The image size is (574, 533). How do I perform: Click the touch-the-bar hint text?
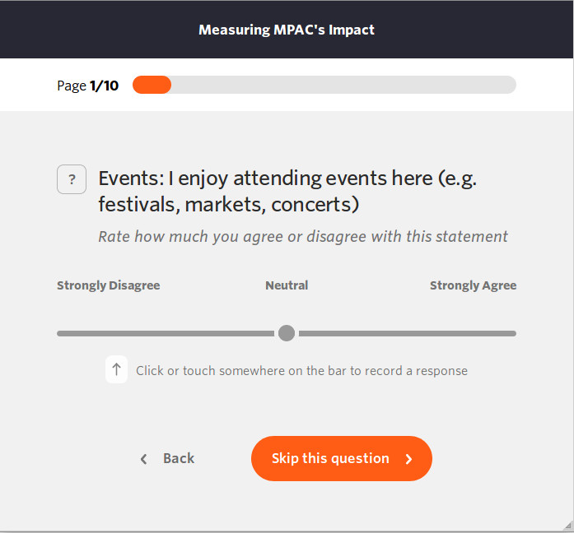click(x=301, y=371)
